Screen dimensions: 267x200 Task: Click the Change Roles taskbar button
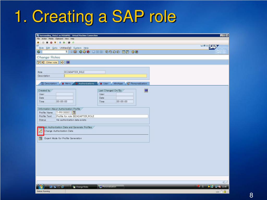84,187
